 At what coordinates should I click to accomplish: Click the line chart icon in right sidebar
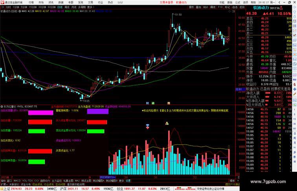coord(295,31)
